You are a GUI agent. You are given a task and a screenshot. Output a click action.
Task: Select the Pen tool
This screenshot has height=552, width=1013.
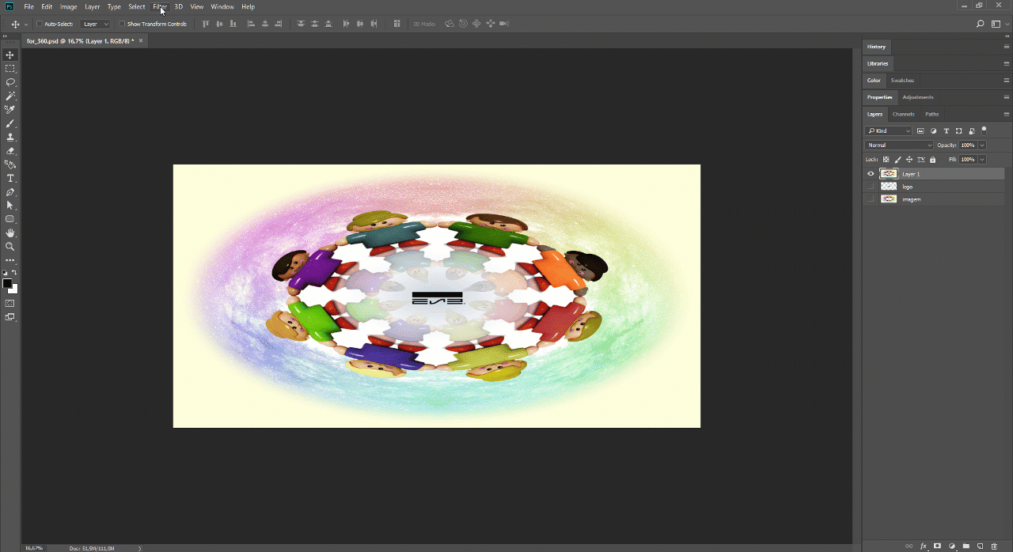(10, 192)
